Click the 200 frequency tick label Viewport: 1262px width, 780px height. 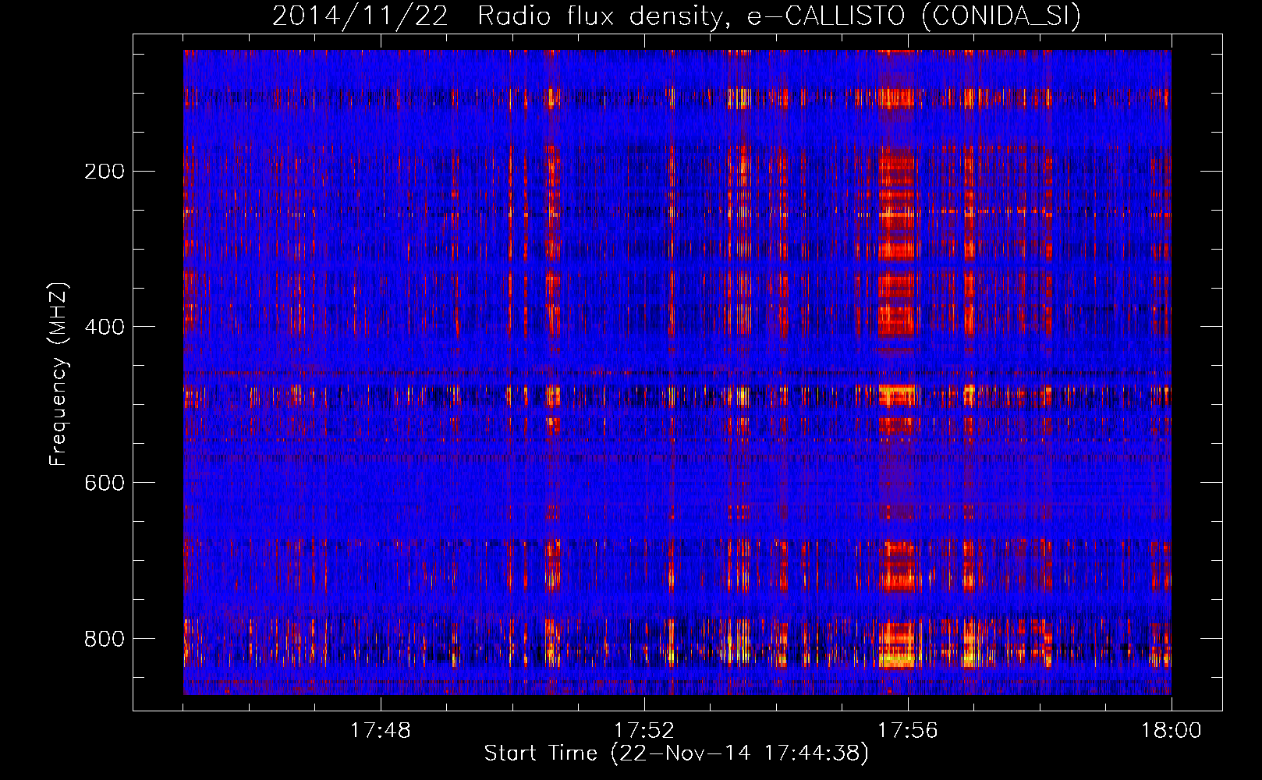pyautogui.click(x=105, y=171)
